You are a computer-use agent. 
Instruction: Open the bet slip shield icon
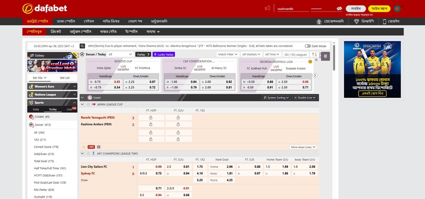(326, 56)
